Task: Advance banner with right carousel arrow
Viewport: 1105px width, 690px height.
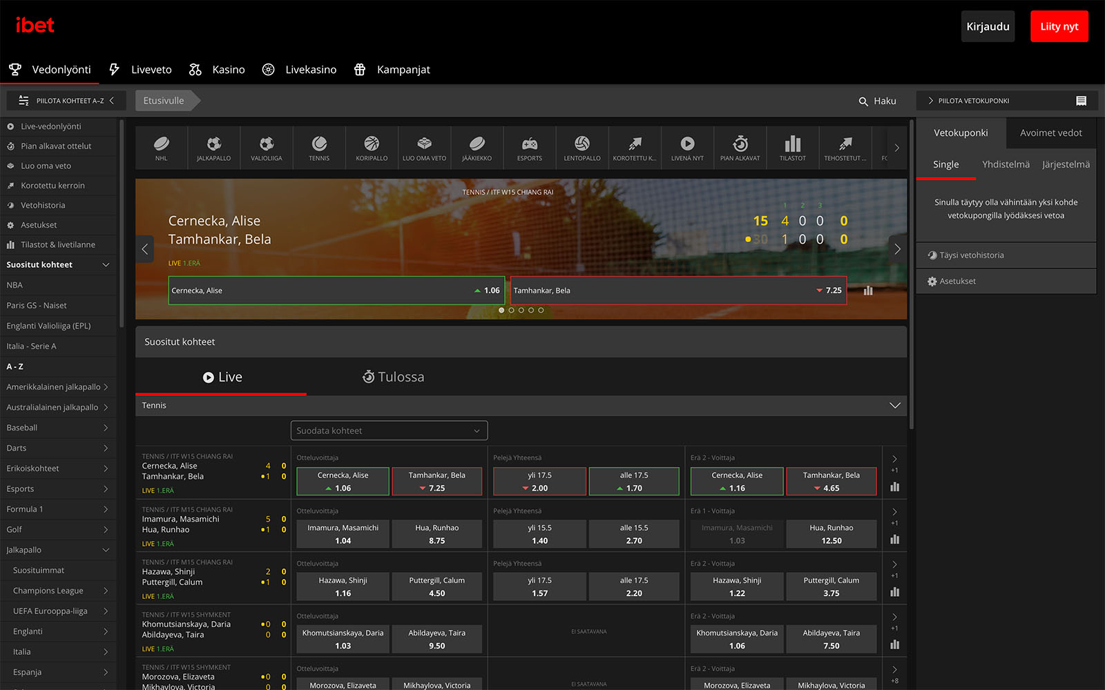Action: coord(896,249)
